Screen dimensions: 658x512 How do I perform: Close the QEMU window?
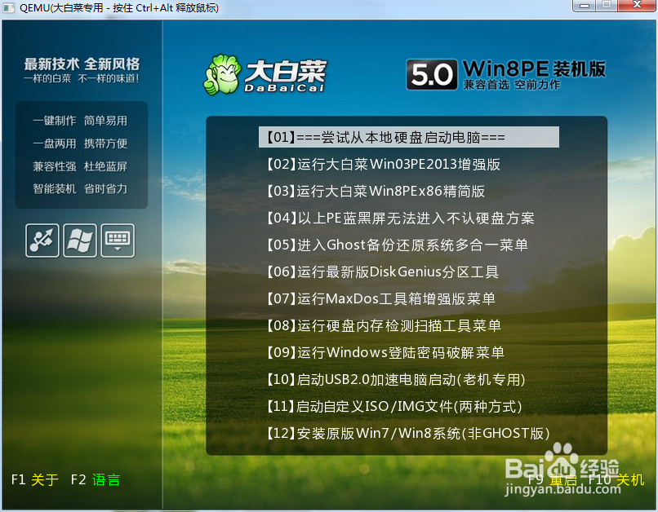637,6
